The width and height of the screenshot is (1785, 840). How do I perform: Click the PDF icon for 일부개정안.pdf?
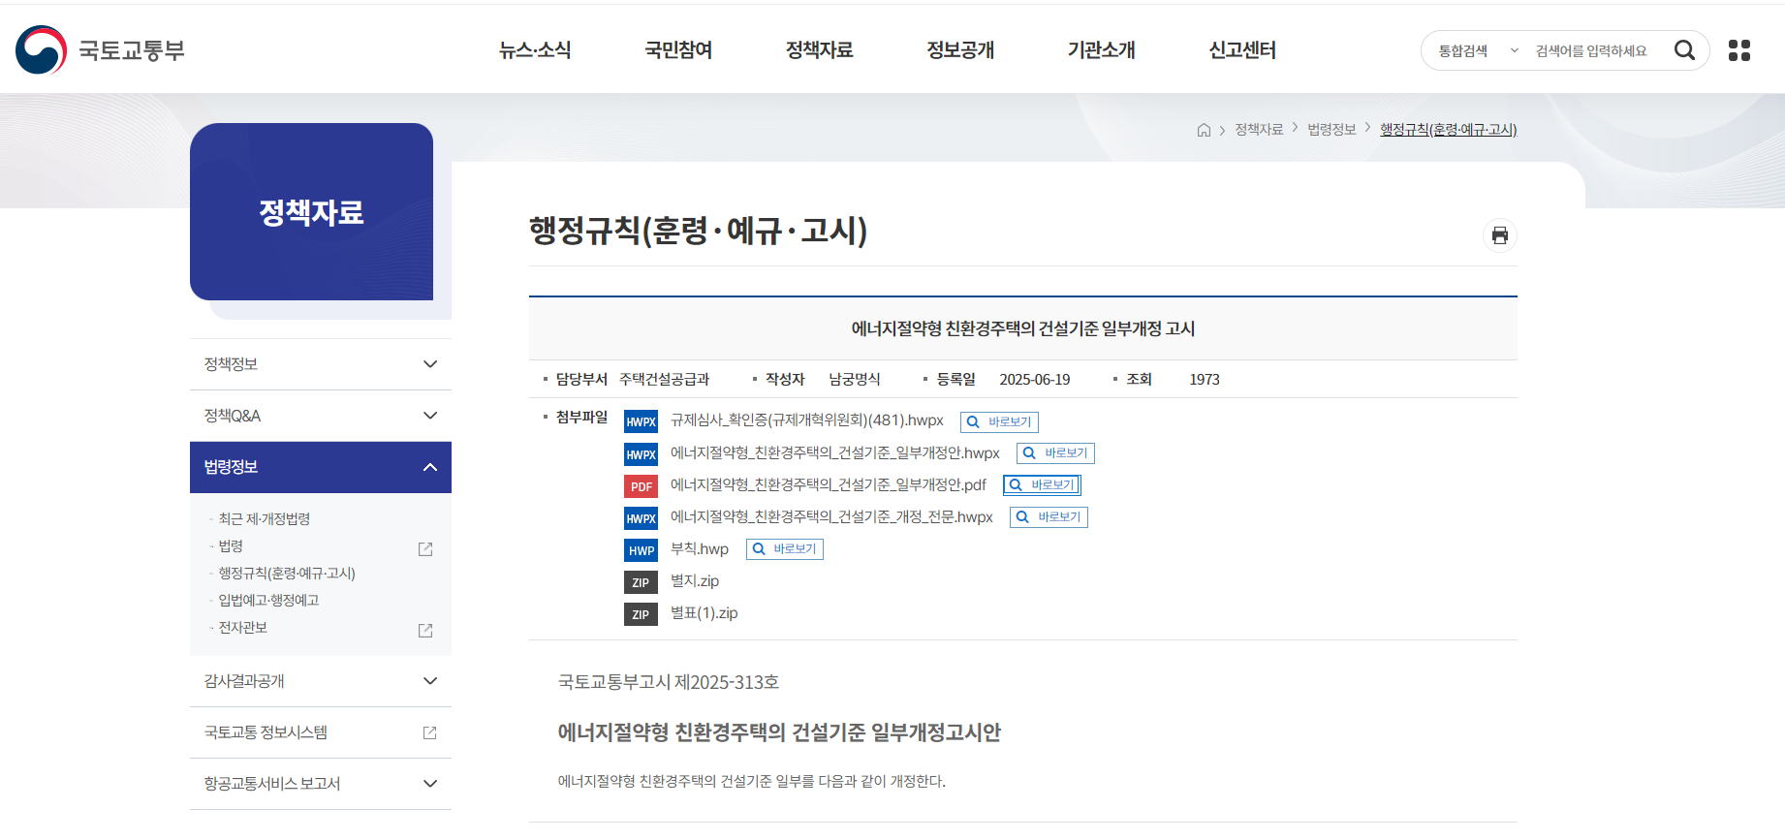(x=641, y=486)
